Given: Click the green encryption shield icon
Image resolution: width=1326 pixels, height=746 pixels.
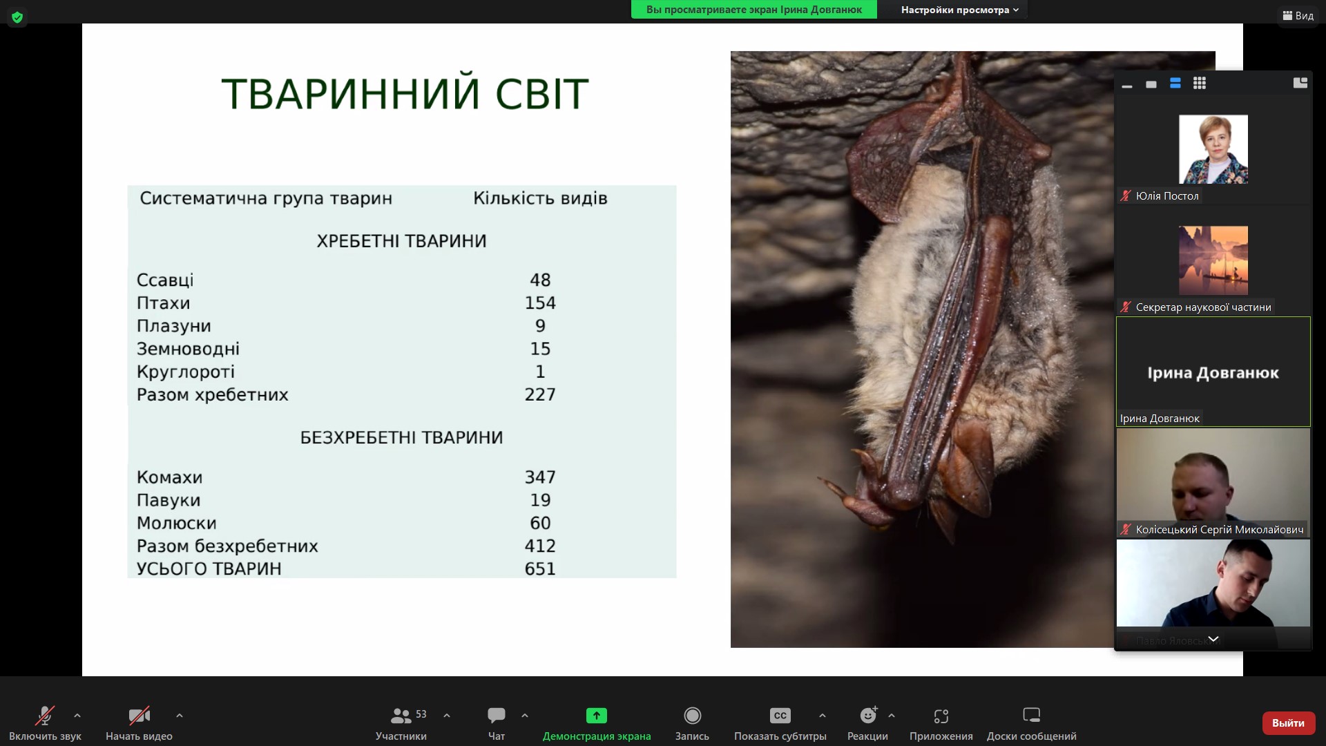Looking at the screenshot, I should [17, 17].
